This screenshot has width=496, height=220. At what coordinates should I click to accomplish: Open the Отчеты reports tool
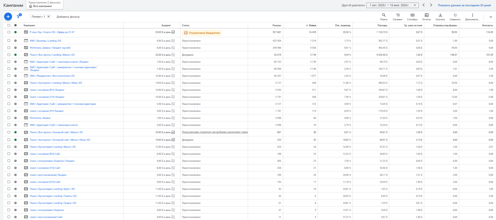(426, 17)
